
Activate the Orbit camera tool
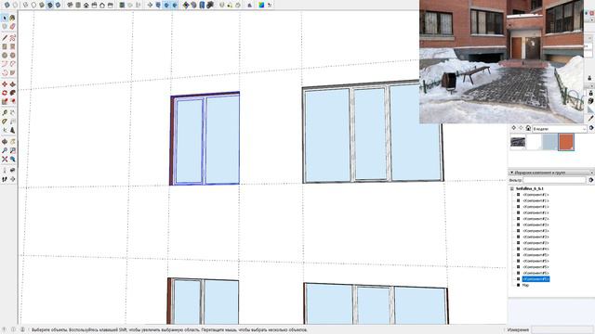5,142
